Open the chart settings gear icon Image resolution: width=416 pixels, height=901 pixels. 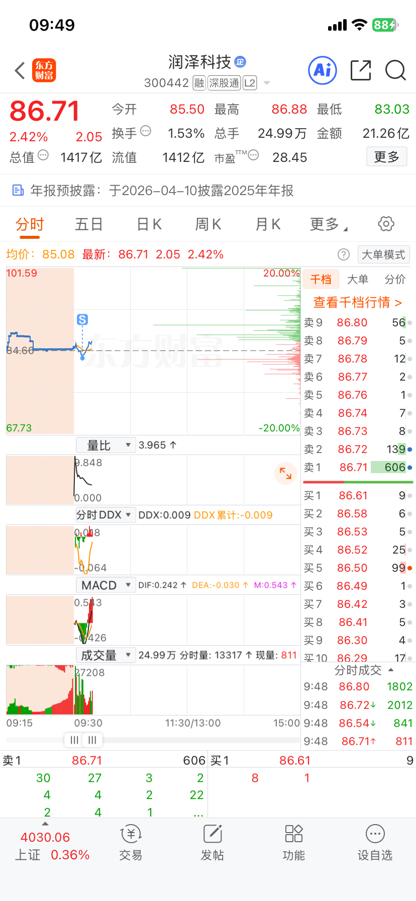tap(386, 224)
